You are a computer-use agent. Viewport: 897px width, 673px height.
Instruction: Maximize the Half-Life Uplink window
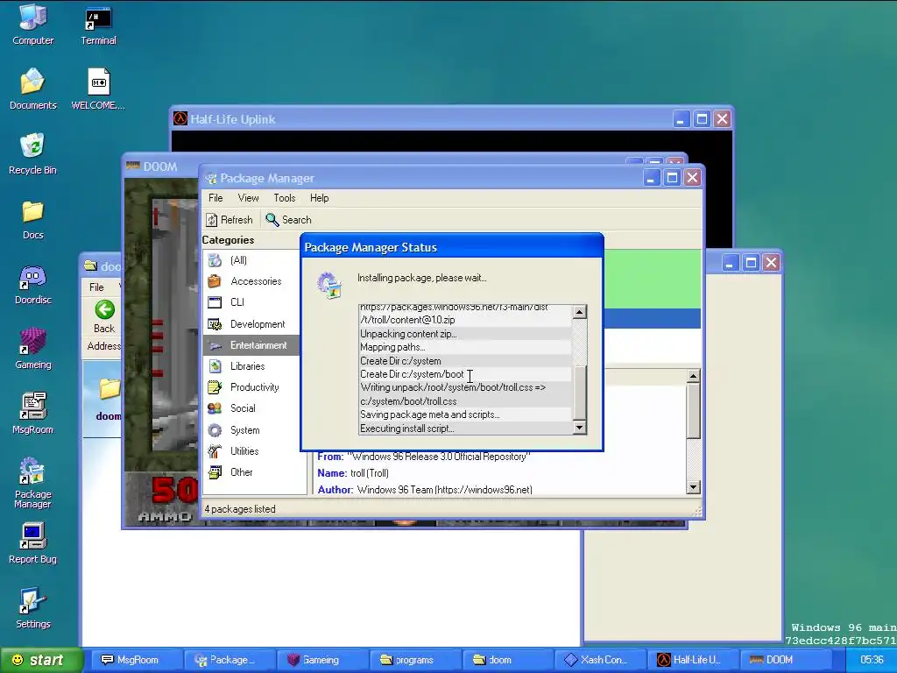pos(702,119)
